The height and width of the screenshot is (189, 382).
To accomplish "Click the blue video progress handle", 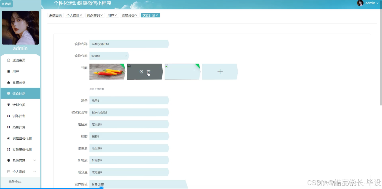I will [x=101, y=188].
